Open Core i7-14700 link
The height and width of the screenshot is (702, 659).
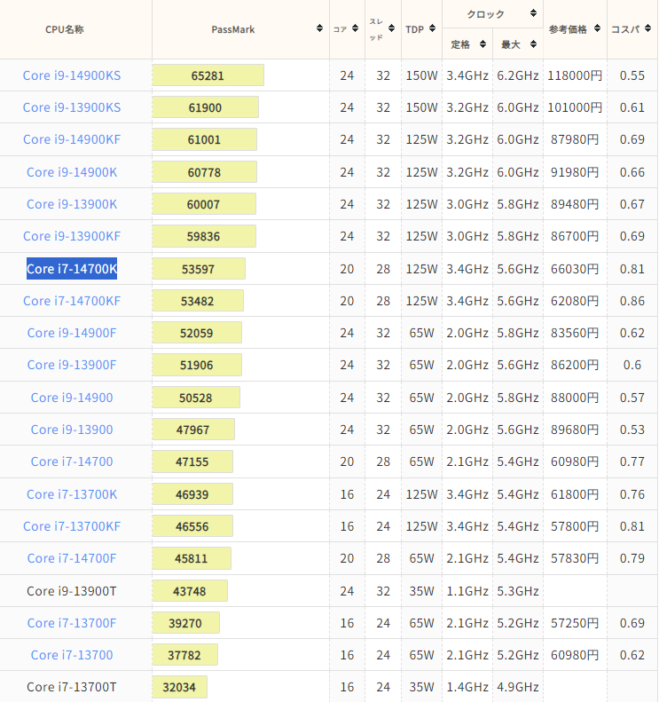click(x=72, y=461)
